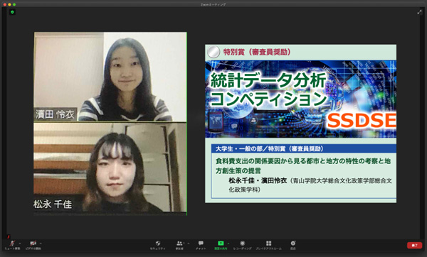Open the Participants panel icon

click(x=179, y=245)
